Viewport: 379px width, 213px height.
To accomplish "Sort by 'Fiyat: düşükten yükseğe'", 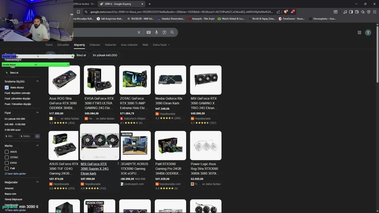I will coord(17,93).
